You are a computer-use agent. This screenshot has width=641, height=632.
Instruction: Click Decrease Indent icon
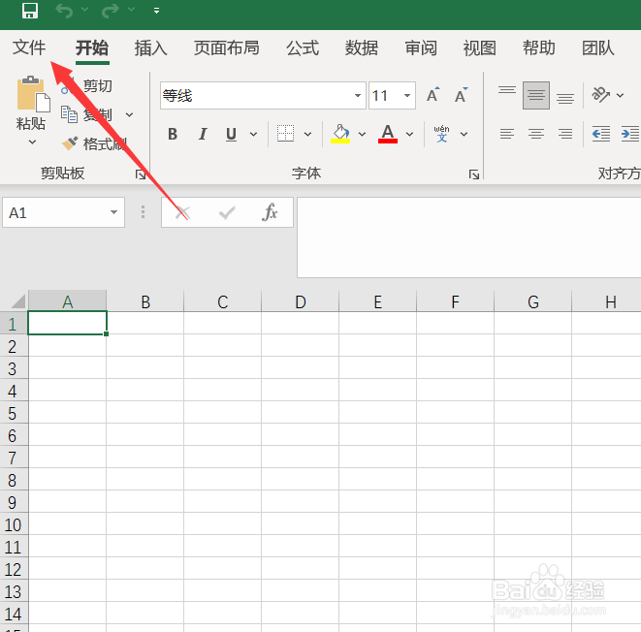(x=601, y=134)
